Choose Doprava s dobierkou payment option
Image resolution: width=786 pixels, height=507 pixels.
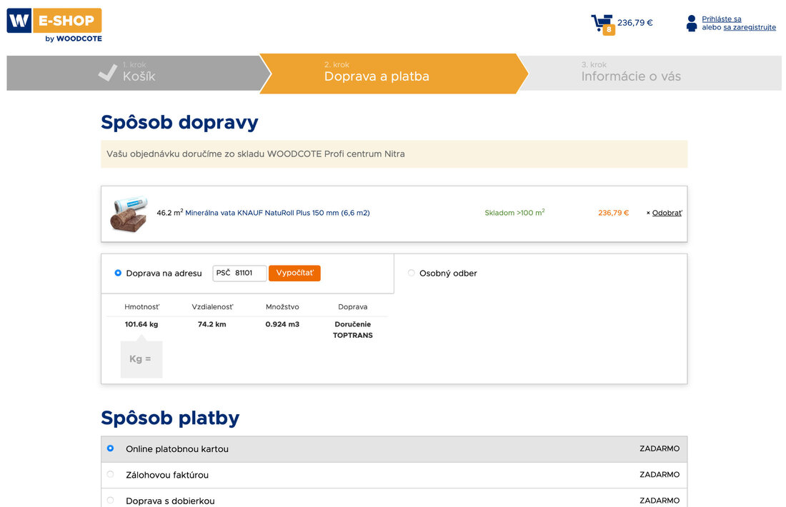click(x=110, y=500)
